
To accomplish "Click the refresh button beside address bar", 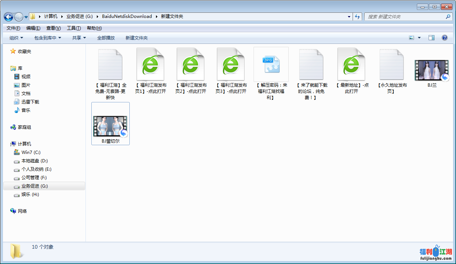I will [x=357, y=17].
